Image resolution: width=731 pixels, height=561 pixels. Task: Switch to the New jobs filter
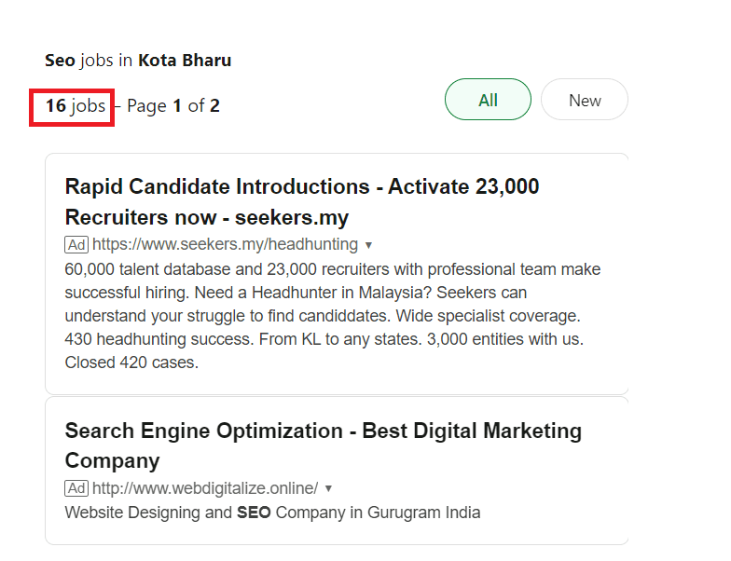(584, 100)
